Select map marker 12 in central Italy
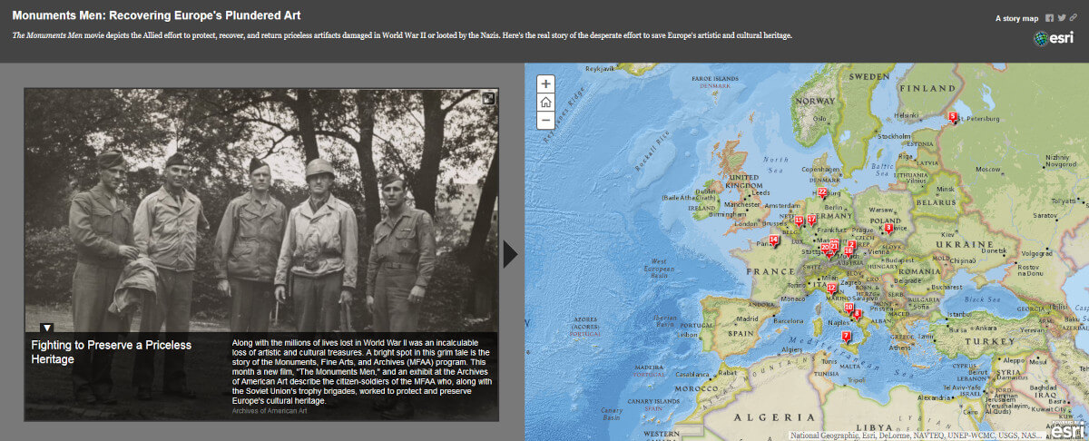The image size is (1089, 441). pyautogui.click(x=831, y=289)
